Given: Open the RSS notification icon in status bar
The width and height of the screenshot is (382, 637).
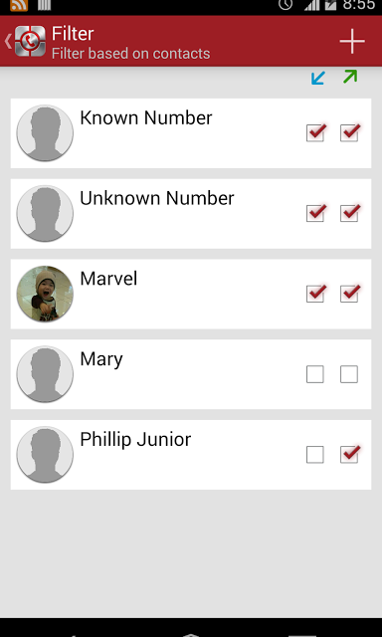Looking at the screenshot, I should pyautogui.click(x=19, y=5).
